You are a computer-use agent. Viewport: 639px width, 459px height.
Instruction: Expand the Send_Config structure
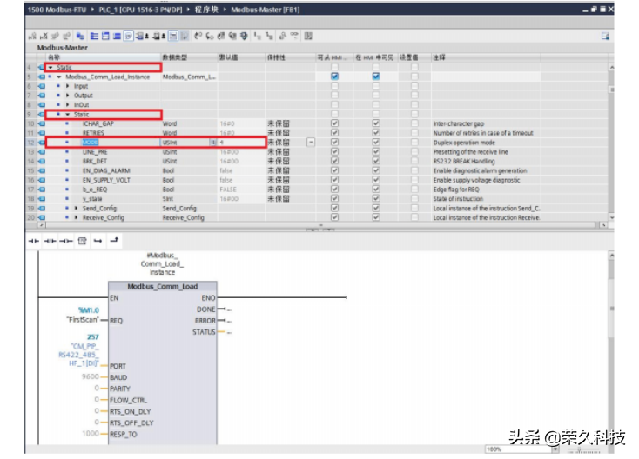tap(76, 209)
